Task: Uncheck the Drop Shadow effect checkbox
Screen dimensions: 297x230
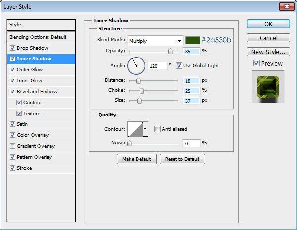Action: (12, 48)
